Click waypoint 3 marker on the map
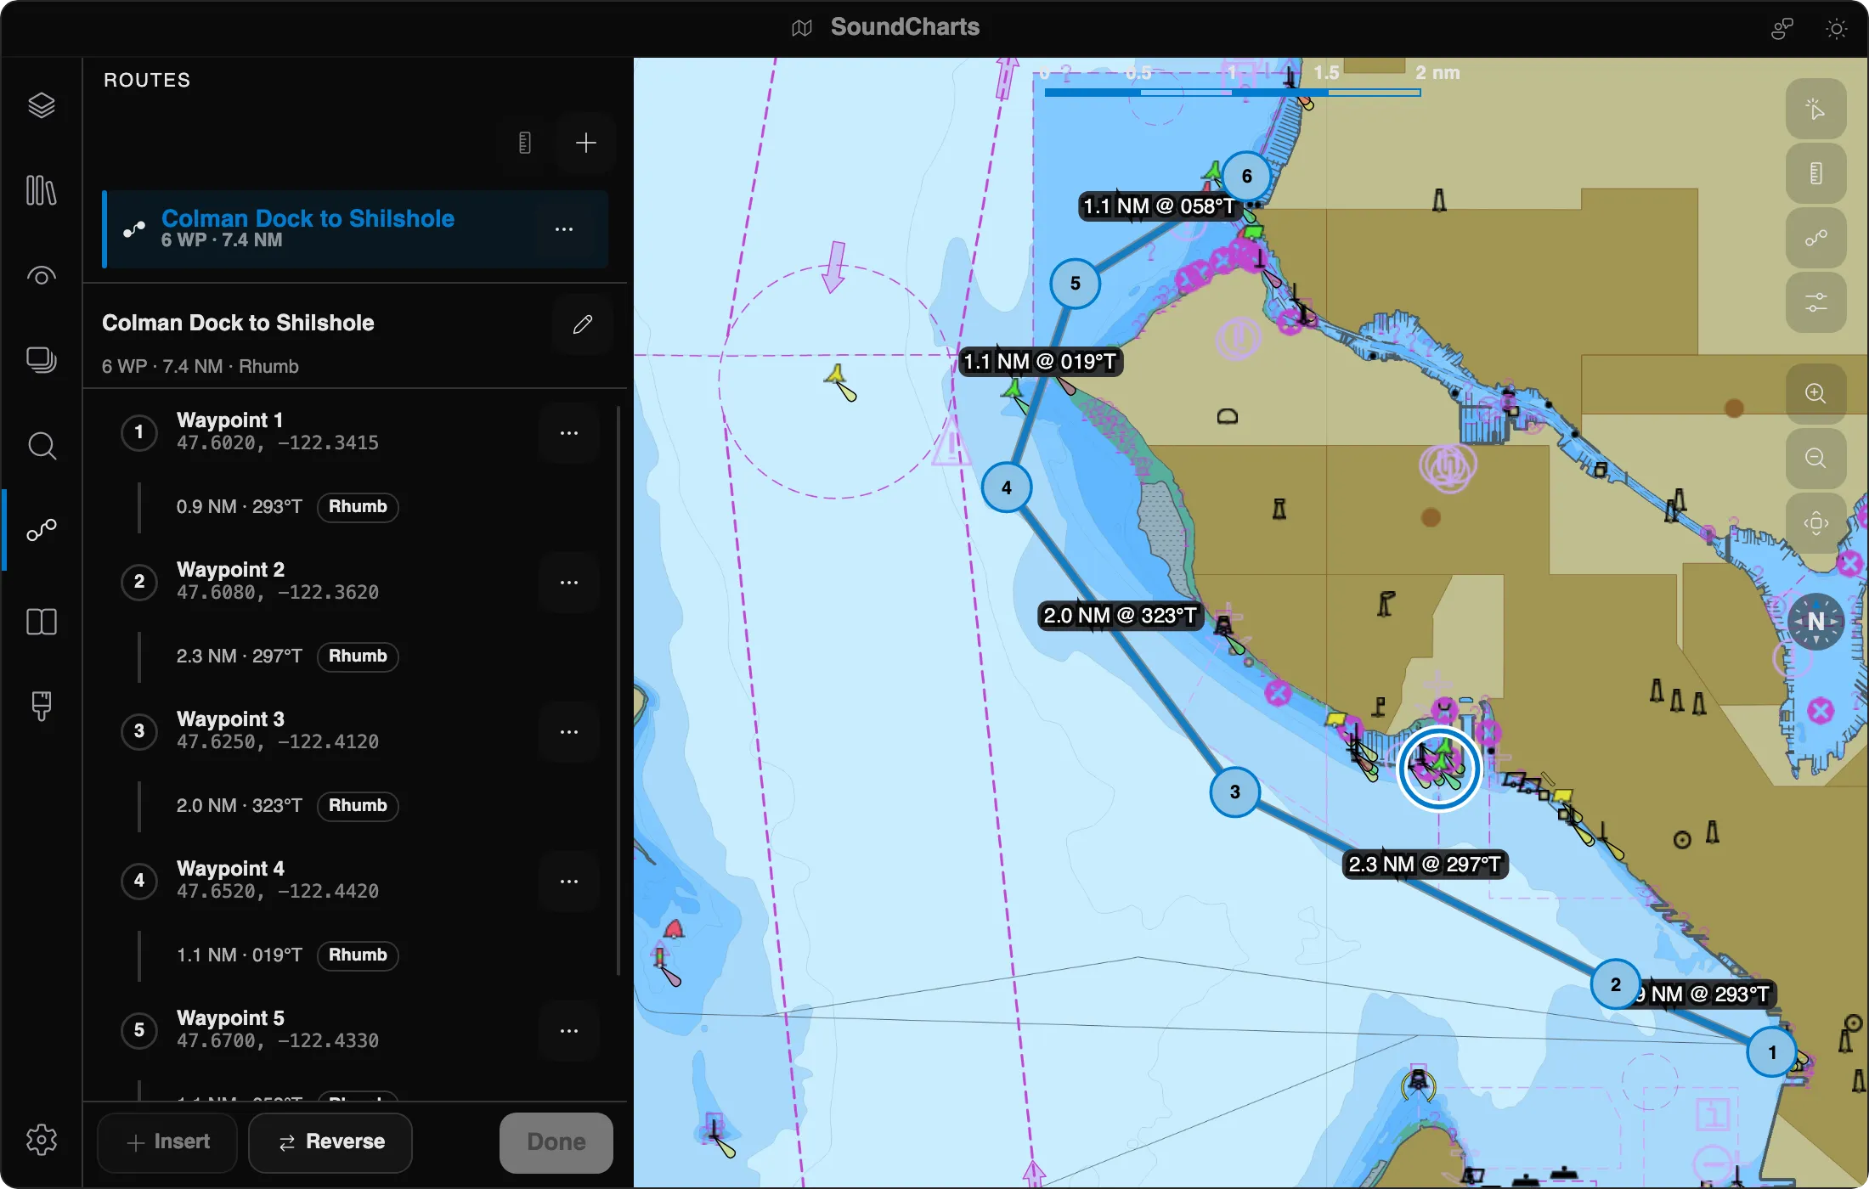The width and height of the screenshot is (1869, 1189). point(1234,792)
